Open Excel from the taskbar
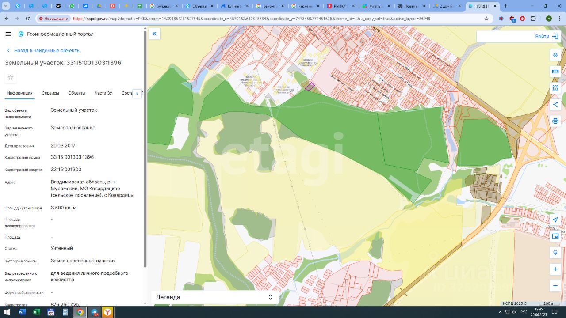Viewport: 566px width, 318px height. 36,312
